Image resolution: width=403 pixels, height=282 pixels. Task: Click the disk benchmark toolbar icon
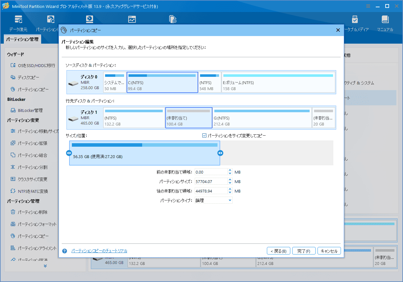point(90,20)
